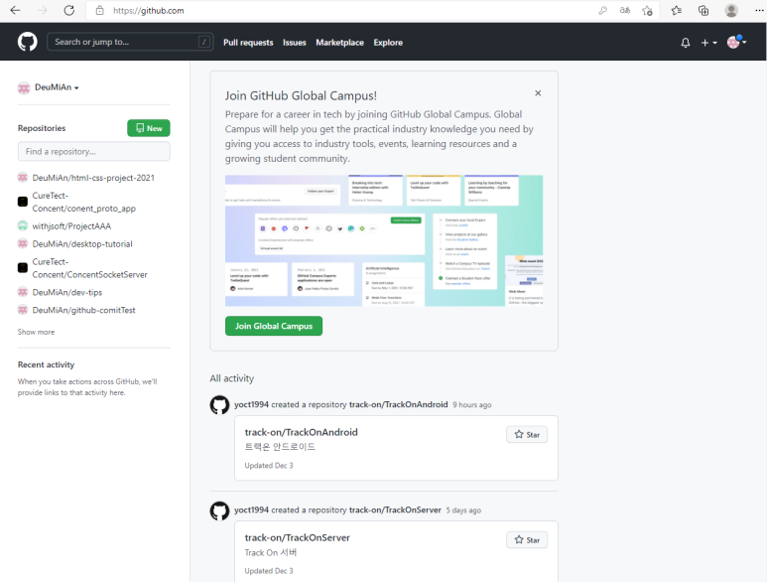Click the Join Global Campus button
767x582 pixels.
[x=274, y=326]
